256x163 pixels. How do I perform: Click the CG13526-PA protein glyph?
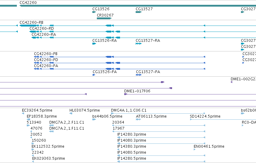[x=94, y=75]
